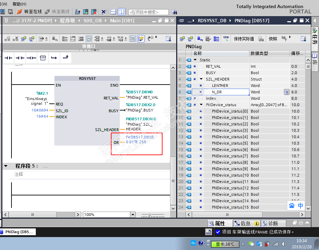Click the zoom slider in Main editor
The image size is (319, 250).
click(150, 215)
